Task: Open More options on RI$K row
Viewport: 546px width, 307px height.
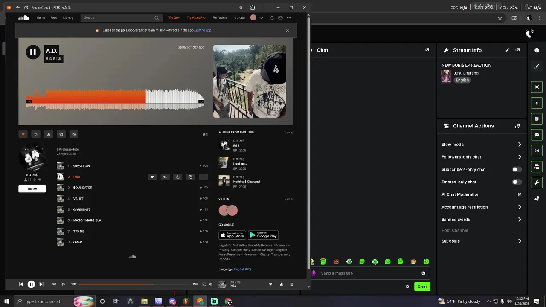Action: (203, 177)
